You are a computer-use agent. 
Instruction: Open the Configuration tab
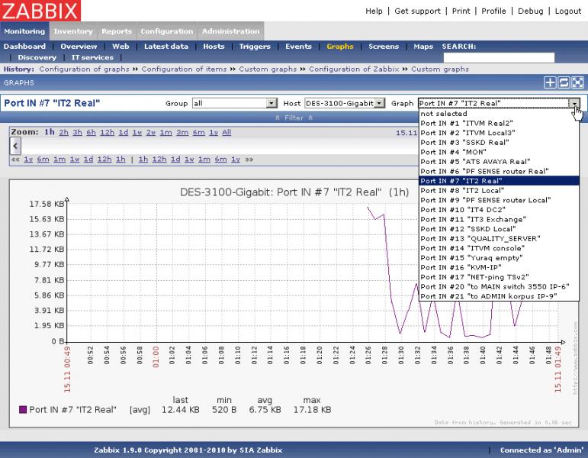point(166,31)
